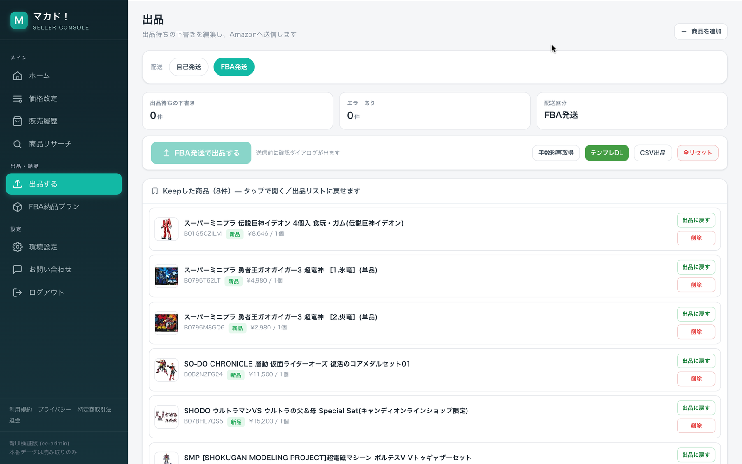742x464 pixels.
Task: Click ASIN text B0795M8GQ6
Action: (x=204, y=328)
